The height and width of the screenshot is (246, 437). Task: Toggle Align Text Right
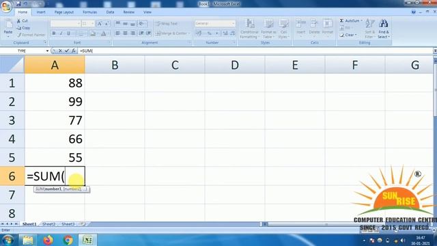[x=133, y=33]
